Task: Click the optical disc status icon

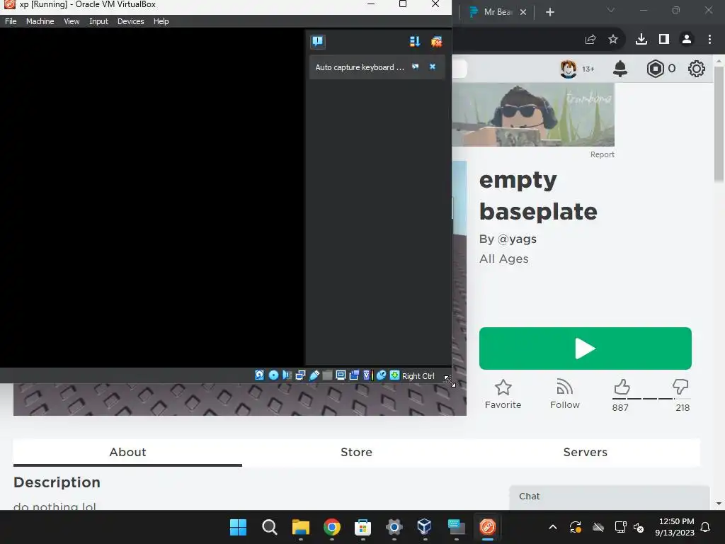Action: 273,375
